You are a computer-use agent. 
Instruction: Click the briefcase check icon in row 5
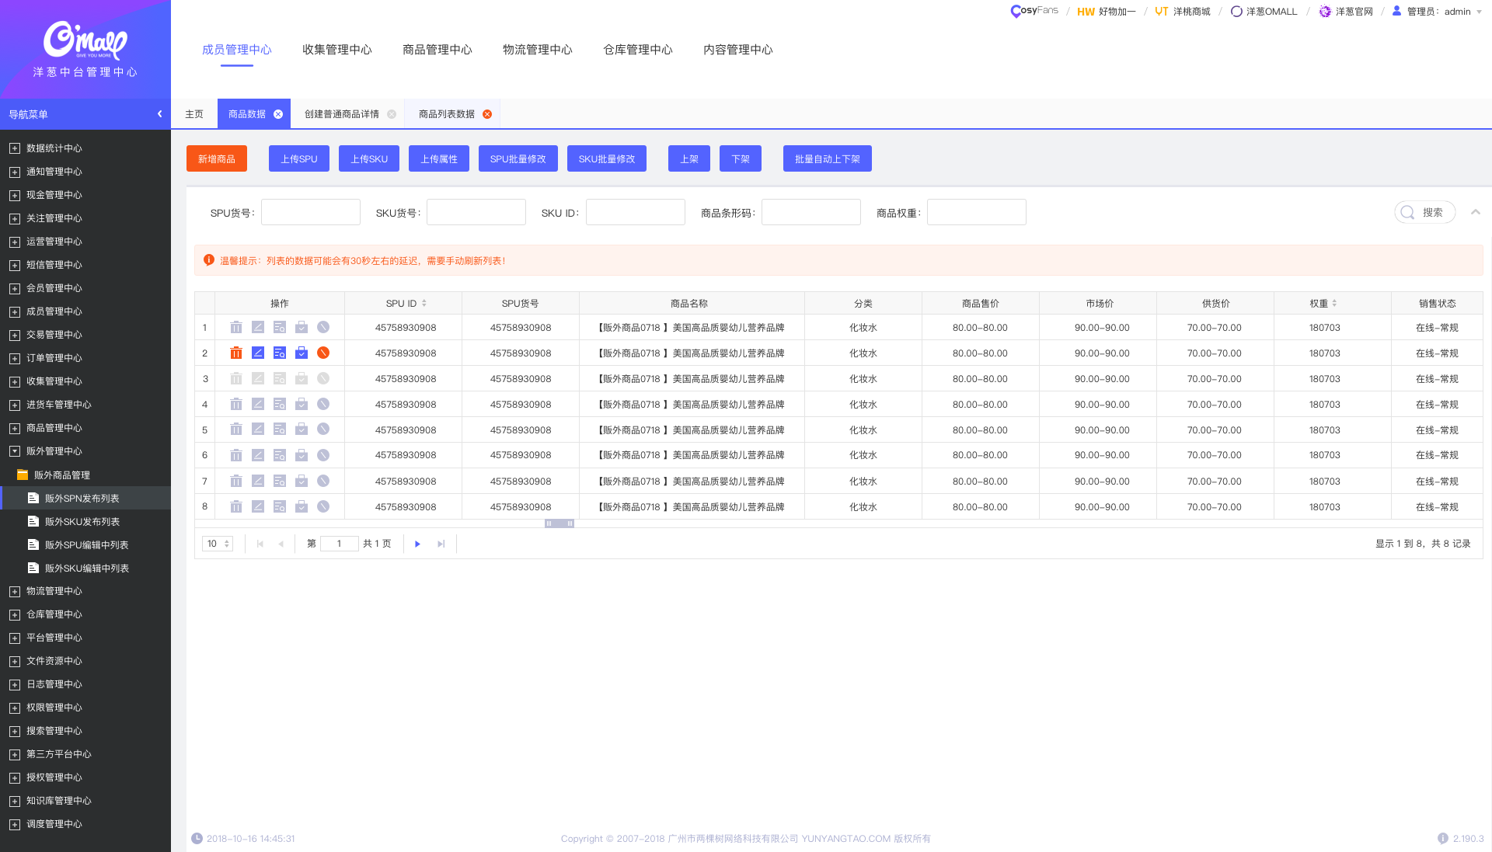coord(302,429)
